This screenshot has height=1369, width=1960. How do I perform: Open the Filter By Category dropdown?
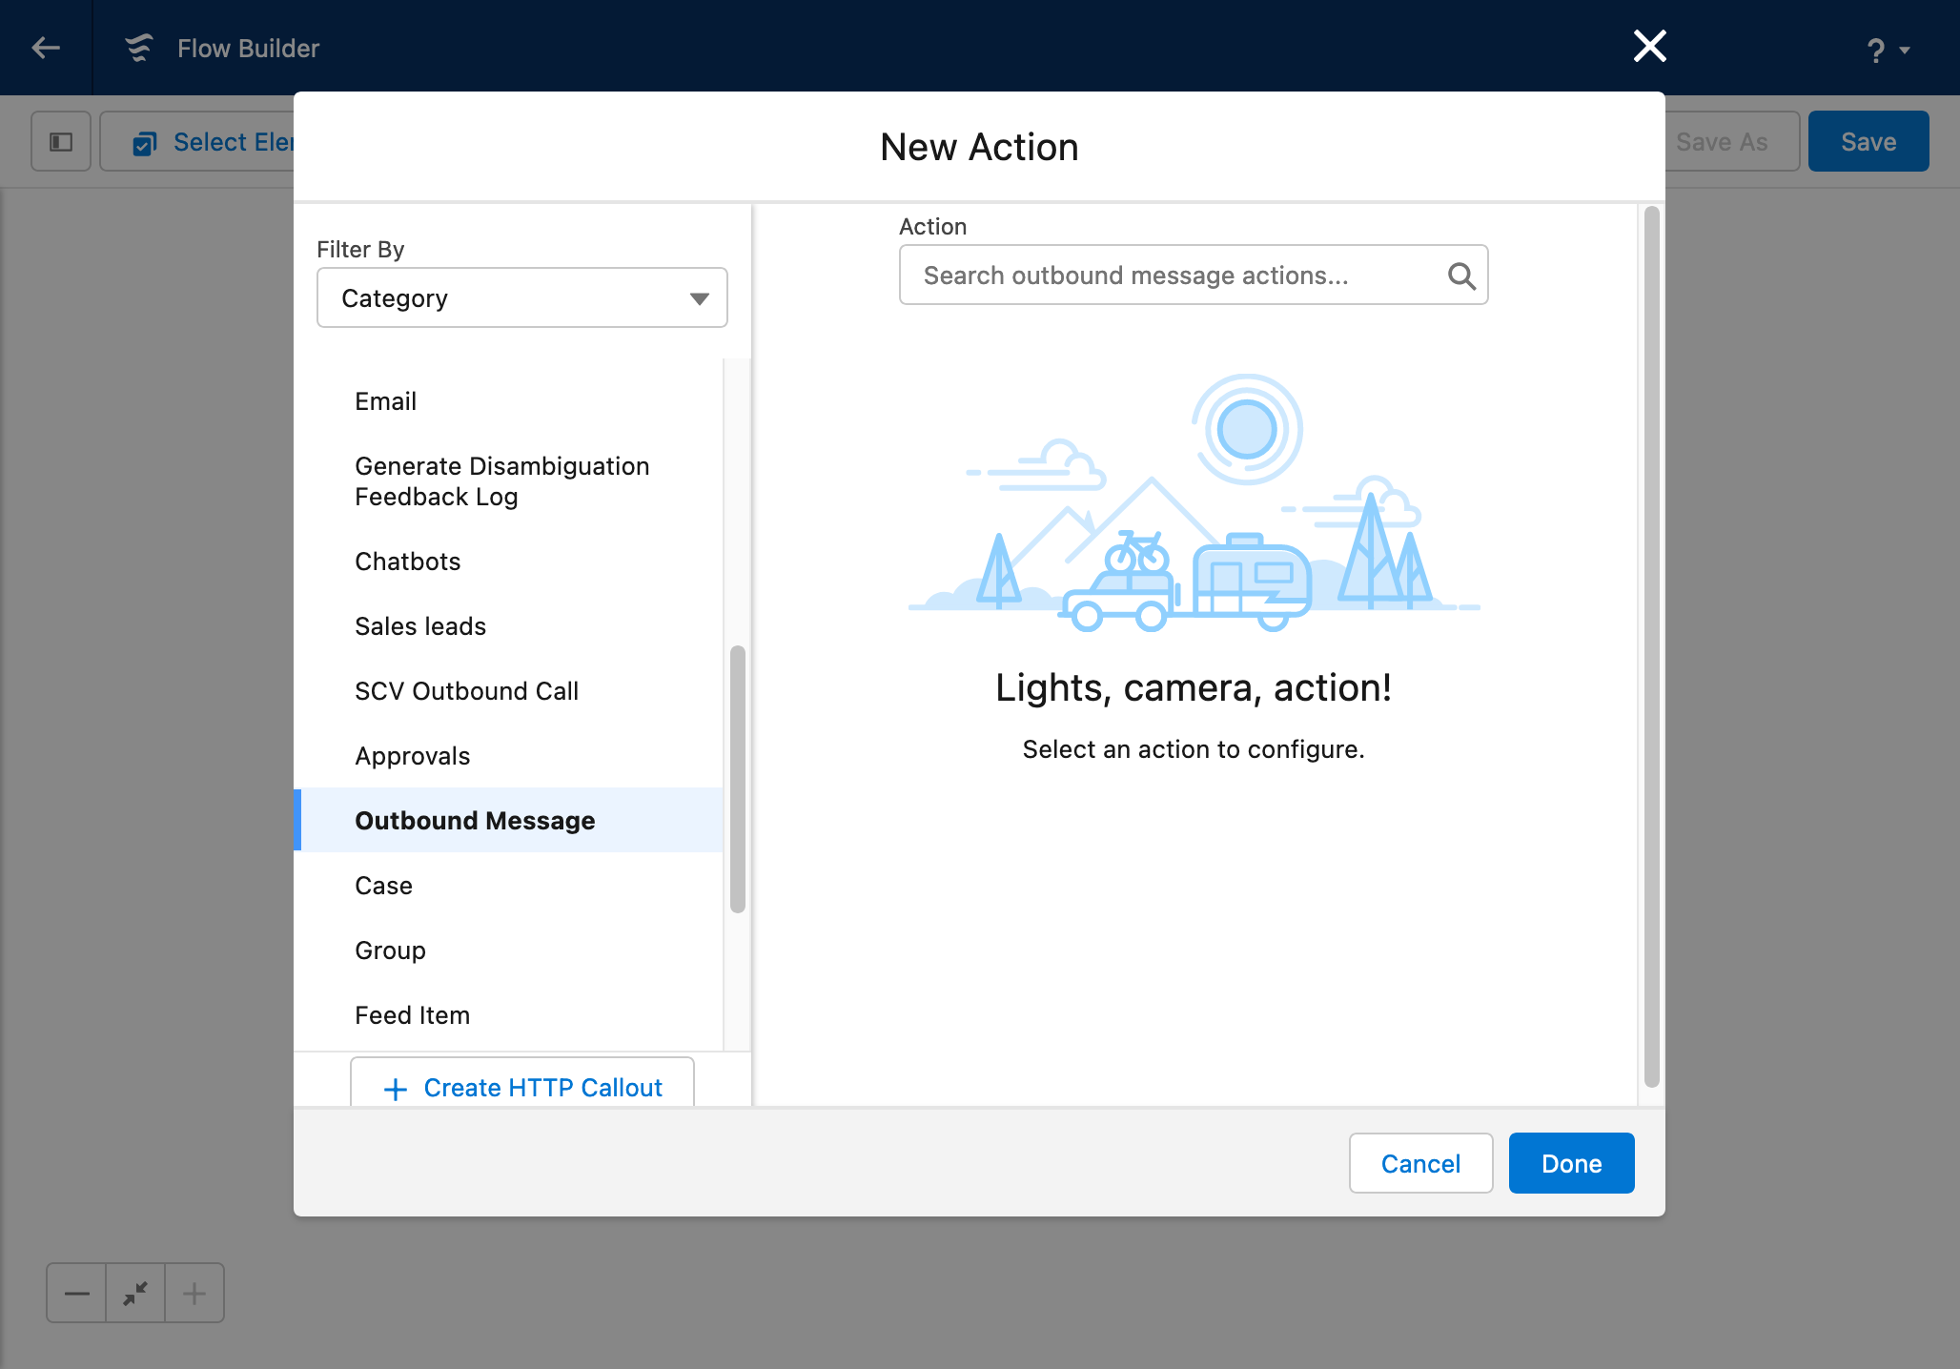521,298
